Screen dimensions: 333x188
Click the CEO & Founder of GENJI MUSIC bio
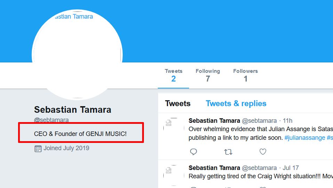(80, 134)
